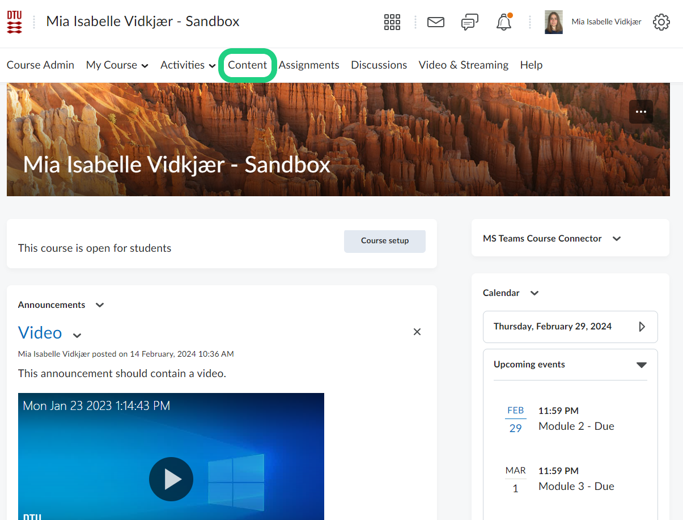Dismiss the Video announcement with X
The image size is (683, 520).
click(x=417, y=332)
